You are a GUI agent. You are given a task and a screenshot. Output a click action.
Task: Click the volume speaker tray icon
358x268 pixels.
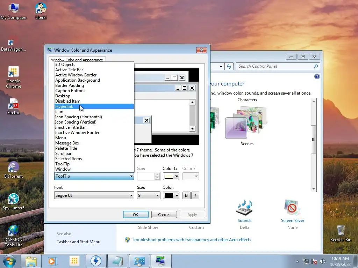coord(322,261)
